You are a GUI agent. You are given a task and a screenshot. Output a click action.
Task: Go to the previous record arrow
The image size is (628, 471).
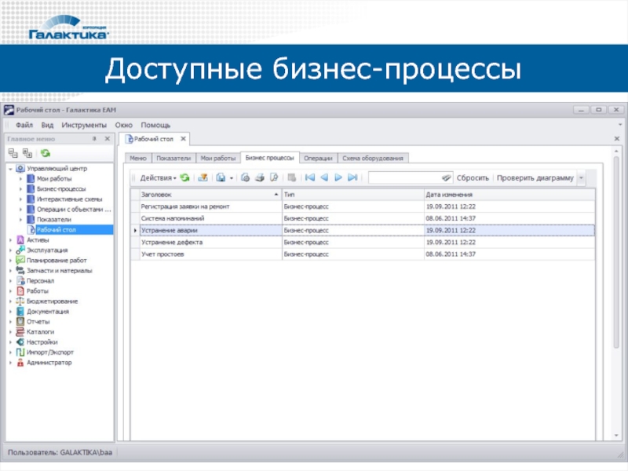324,177
